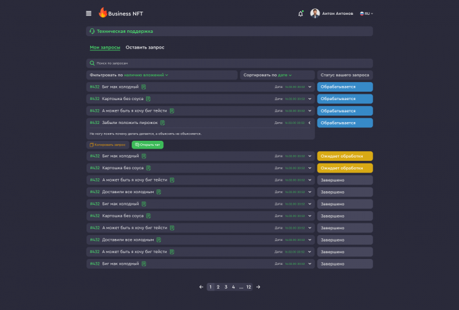Switch to the Мои запросы tab

coord(105,47)
